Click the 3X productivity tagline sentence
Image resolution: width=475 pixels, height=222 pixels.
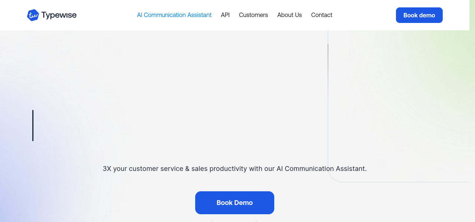[235, 169]
